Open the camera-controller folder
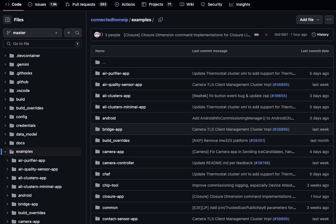The height and width of the screenshot is (224, 336). (118, 163)
